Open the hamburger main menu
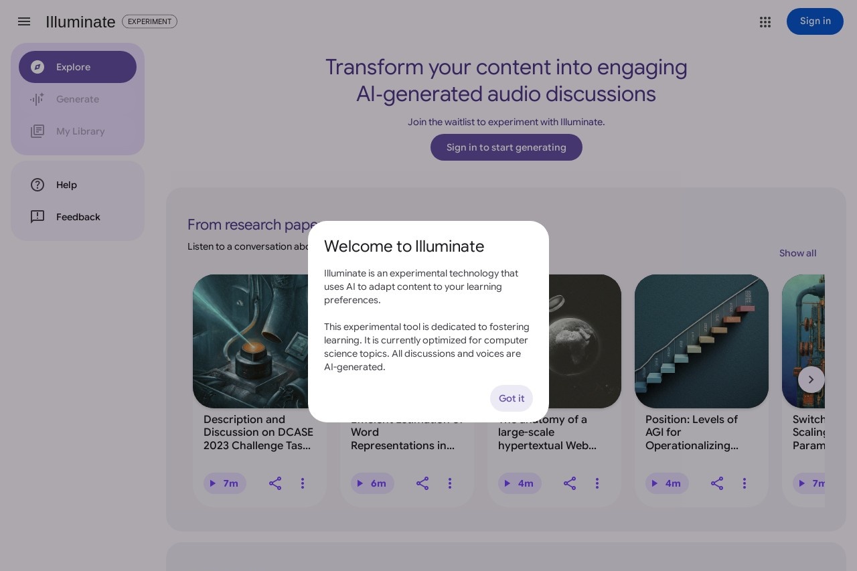The height and width of the screenshot is (571, 857). pyautogui.click(x=24, y=21)
